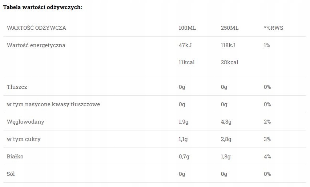Click the 'Sól' row label

click(x=11, y=174)
